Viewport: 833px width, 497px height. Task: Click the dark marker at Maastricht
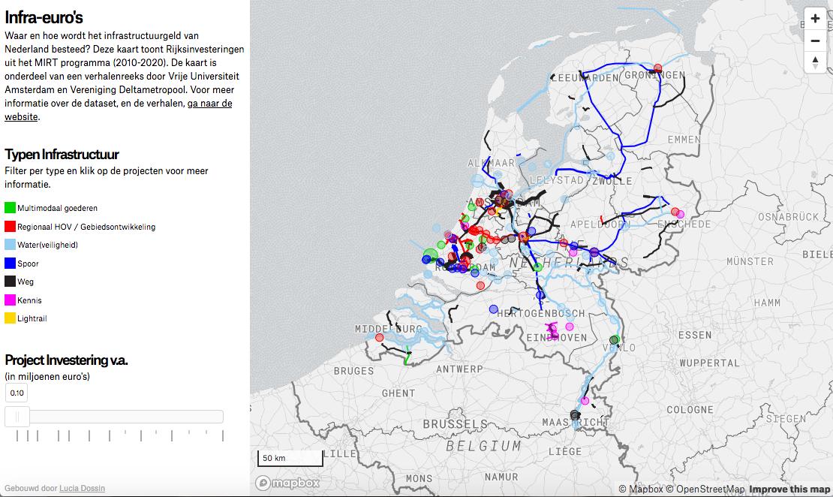point(576,415)
